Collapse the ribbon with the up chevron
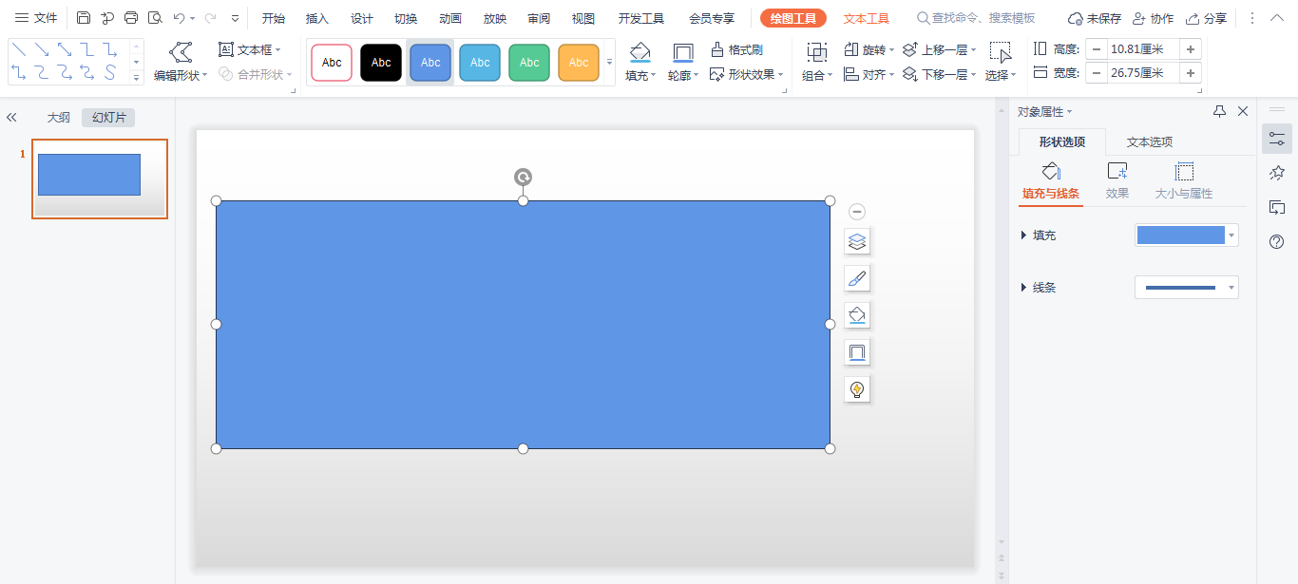 pyautogui.click(x=1276, y=18)
